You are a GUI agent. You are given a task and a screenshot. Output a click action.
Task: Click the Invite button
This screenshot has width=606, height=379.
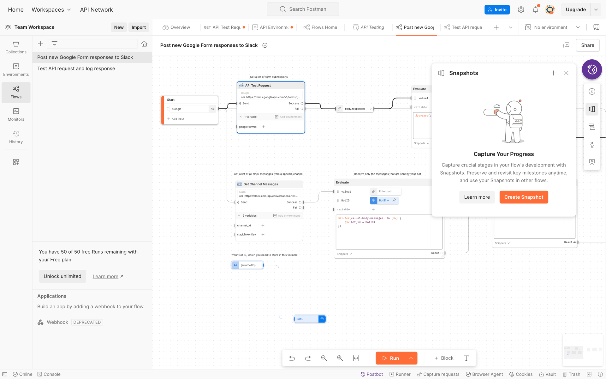[497, 9]
